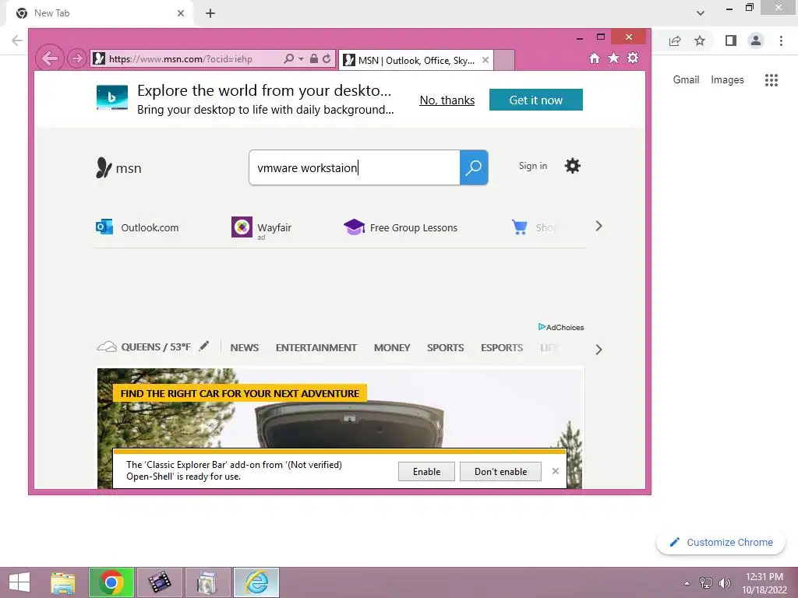Add a new Chrome tab
Viewport: 798px width, 598px height.
point(210,13)
